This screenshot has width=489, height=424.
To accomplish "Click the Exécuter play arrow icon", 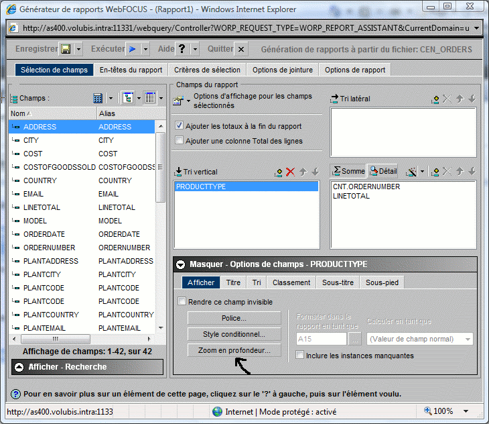I will coord(133,49).
